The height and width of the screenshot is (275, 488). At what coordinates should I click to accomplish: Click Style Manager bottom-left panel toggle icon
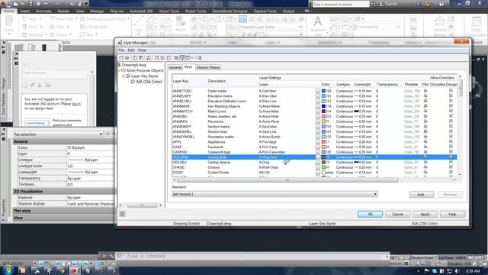click(122, 214)
